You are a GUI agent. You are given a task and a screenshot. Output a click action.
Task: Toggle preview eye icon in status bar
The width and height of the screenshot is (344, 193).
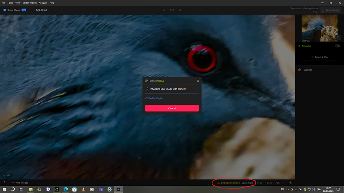pos(291,183)
